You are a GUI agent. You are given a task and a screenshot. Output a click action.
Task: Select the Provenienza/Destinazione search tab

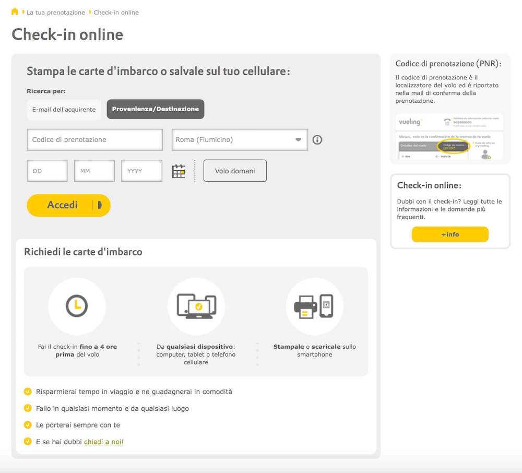tap(155, 110)
